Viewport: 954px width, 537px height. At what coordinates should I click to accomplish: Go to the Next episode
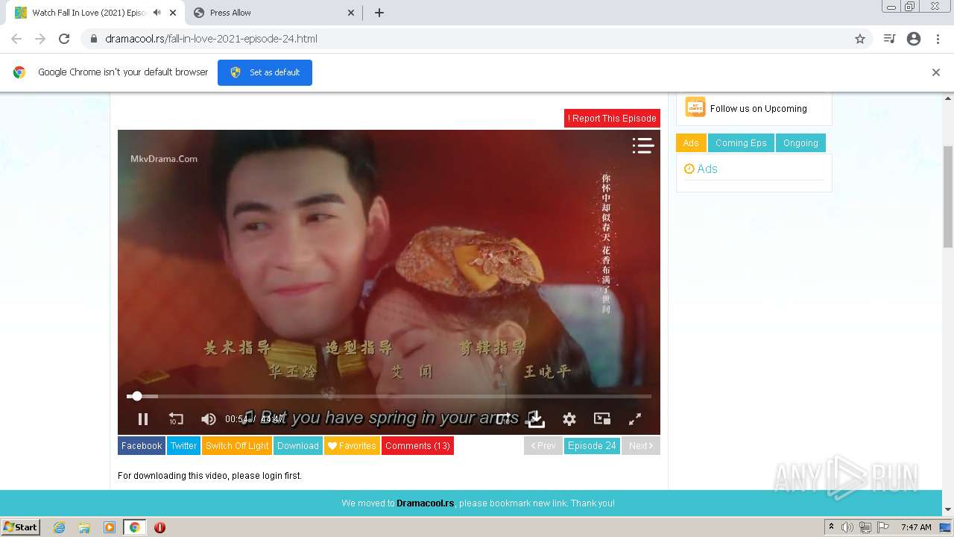(640, 446)
